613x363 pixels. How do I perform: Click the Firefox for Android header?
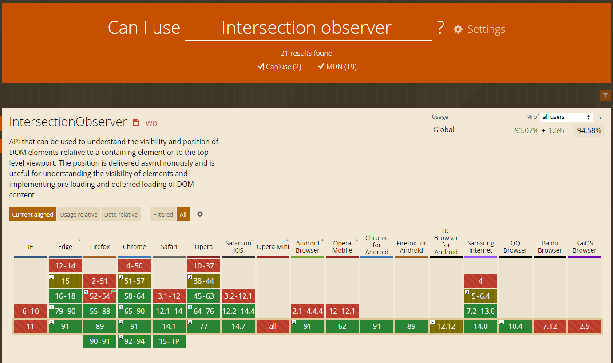coord(411,246)
